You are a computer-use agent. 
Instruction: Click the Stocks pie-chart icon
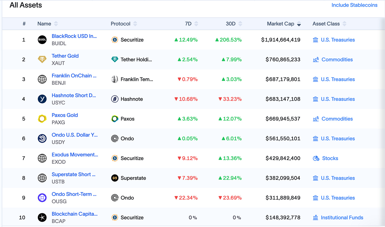[x=316, y=158]
